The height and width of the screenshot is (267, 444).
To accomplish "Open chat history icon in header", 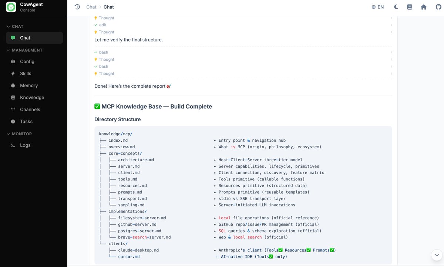I will click(77, 7).
